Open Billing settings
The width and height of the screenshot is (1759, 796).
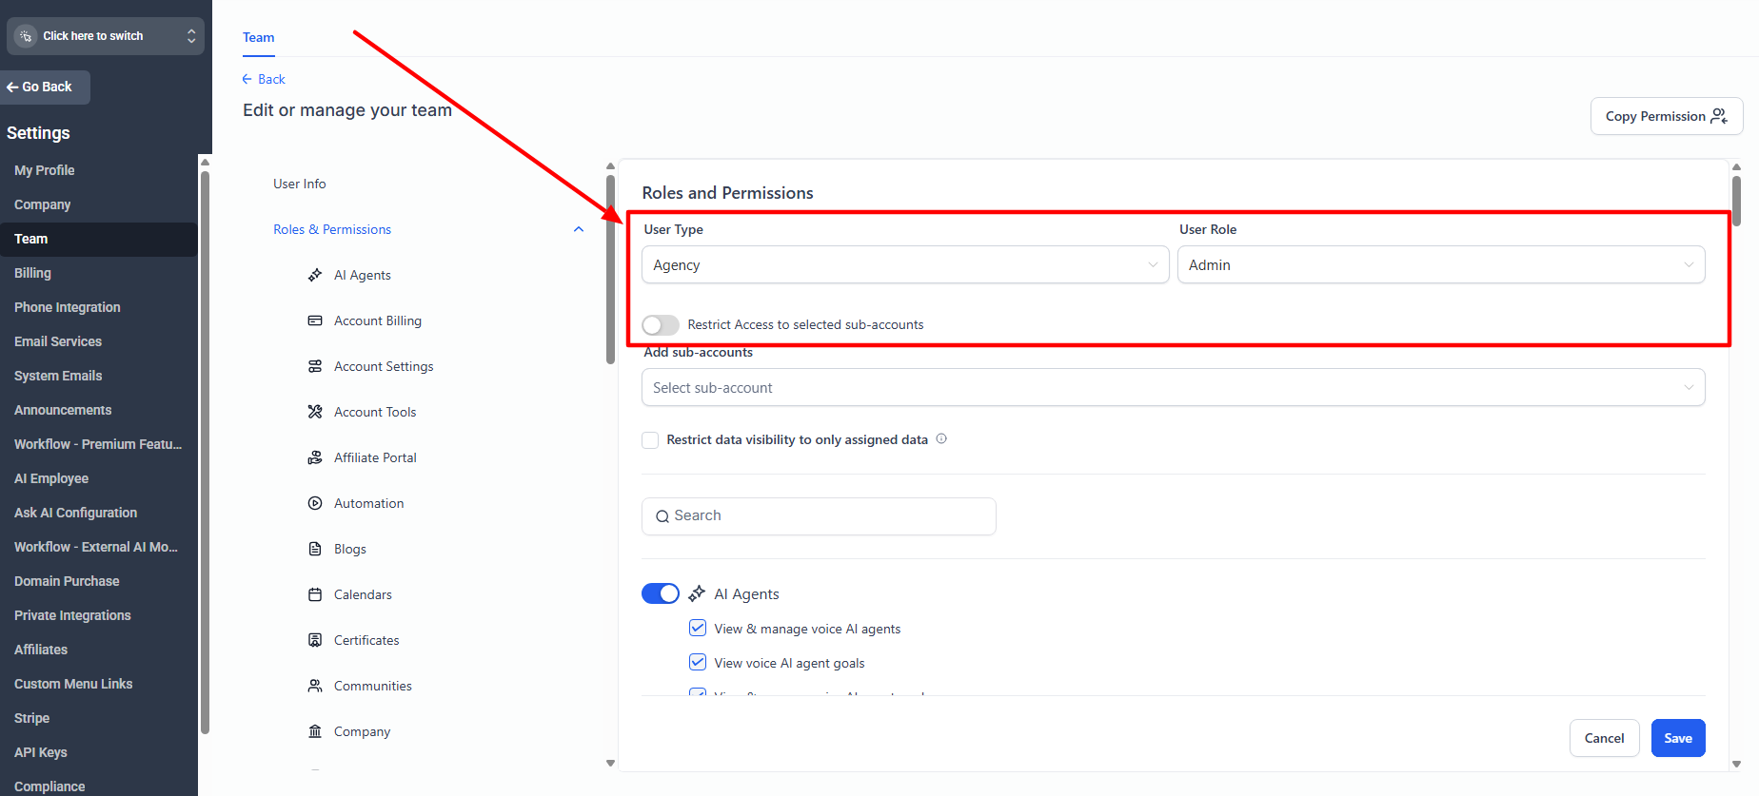pos(33,273)
